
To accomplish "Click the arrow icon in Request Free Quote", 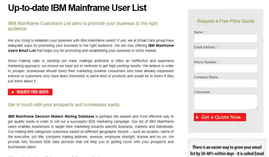I will [x=13, y=92].
